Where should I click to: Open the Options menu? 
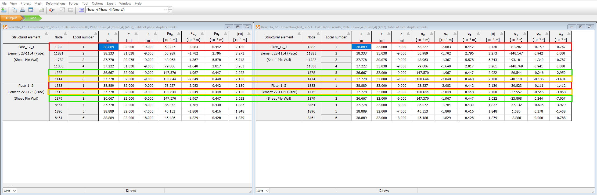pos(98,3)
